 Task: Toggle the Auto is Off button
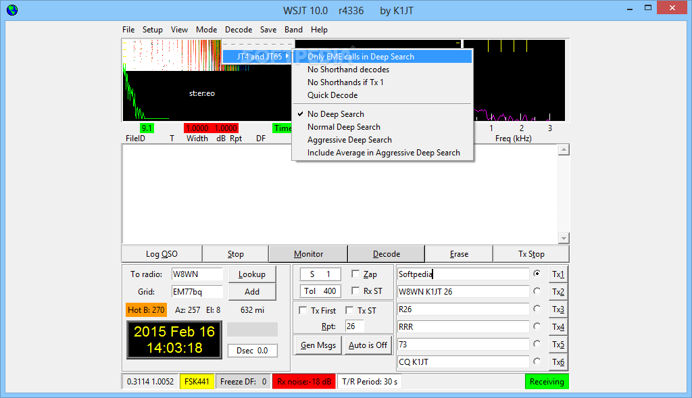click(x=368, y=345)
